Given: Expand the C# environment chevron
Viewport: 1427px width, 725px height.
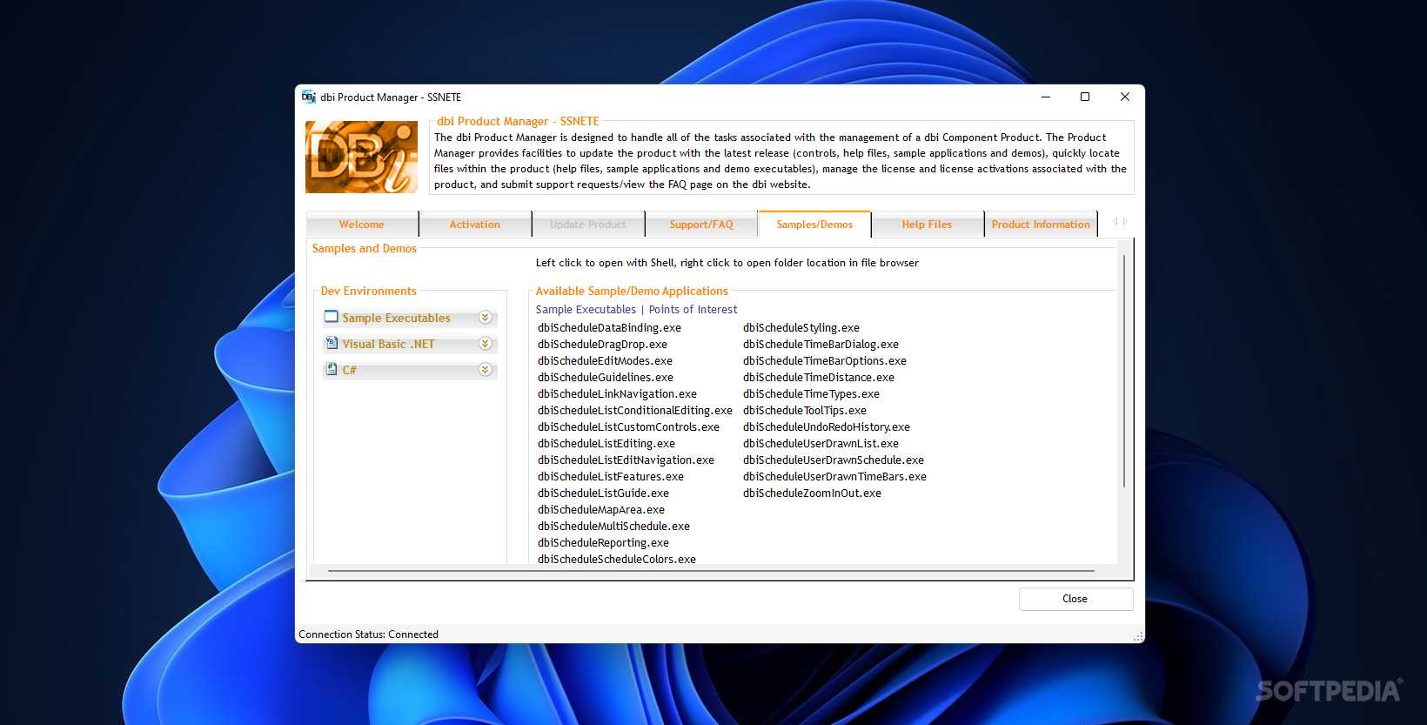Looking at the screenshot, I should point(486,370).
